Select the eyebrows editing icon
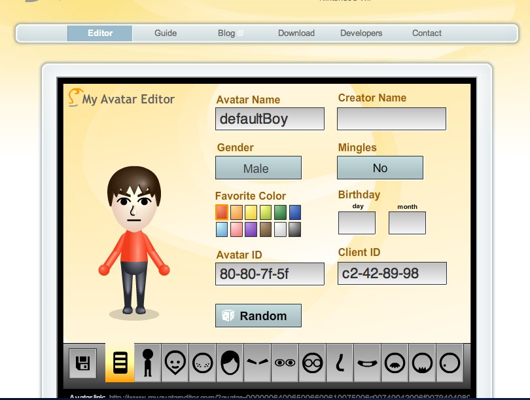This screenshot has height=400, width=530. click(x=257, y=364)
